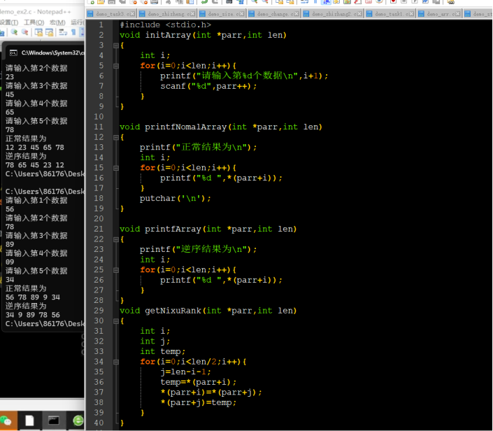The image size is (493, 431).
Task: Collapse the for loop at line 15
Action: pos(116,168)
